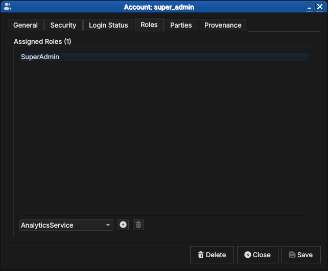Click the Assigned Roles (1) label
Viewport: 328px width, 271px height.
click(x=42, y=41)
